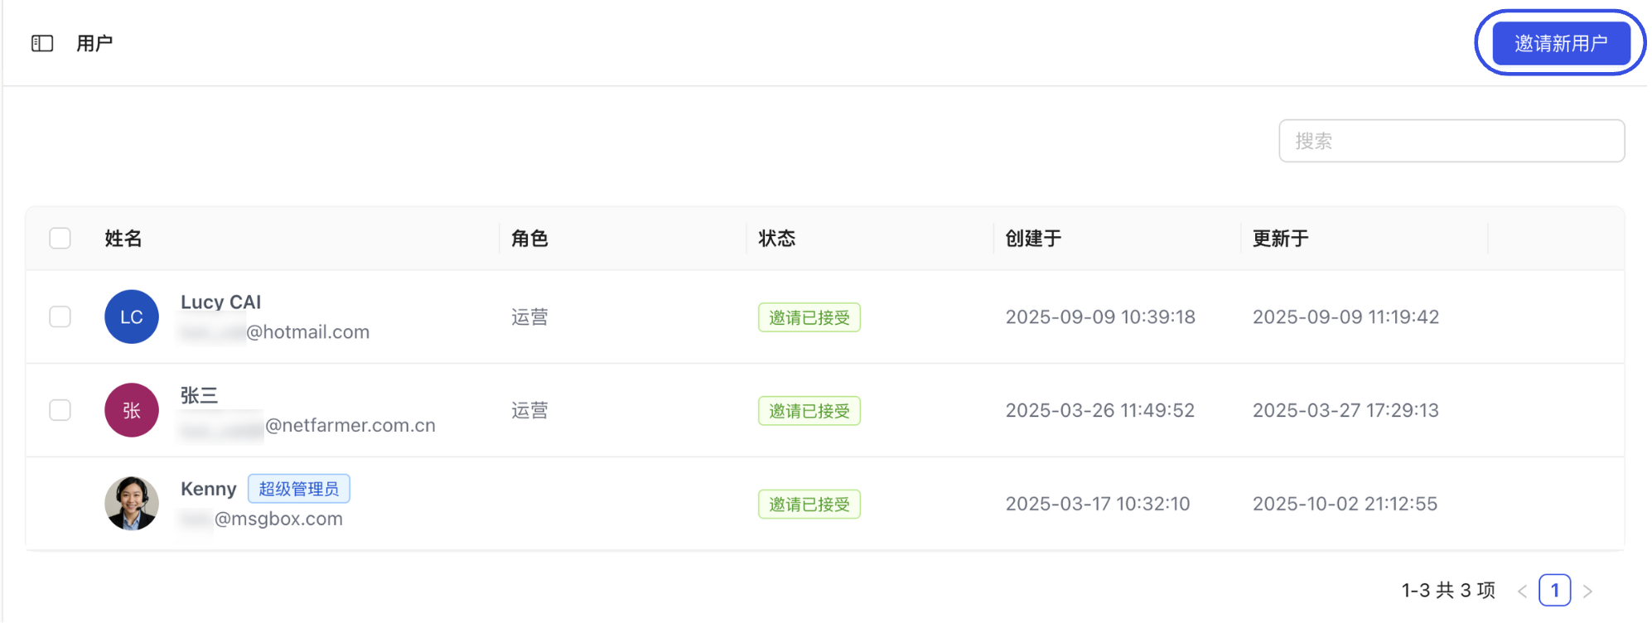Click the 状态 column header
Viewport: 1652px width, 623px height.
777,238
